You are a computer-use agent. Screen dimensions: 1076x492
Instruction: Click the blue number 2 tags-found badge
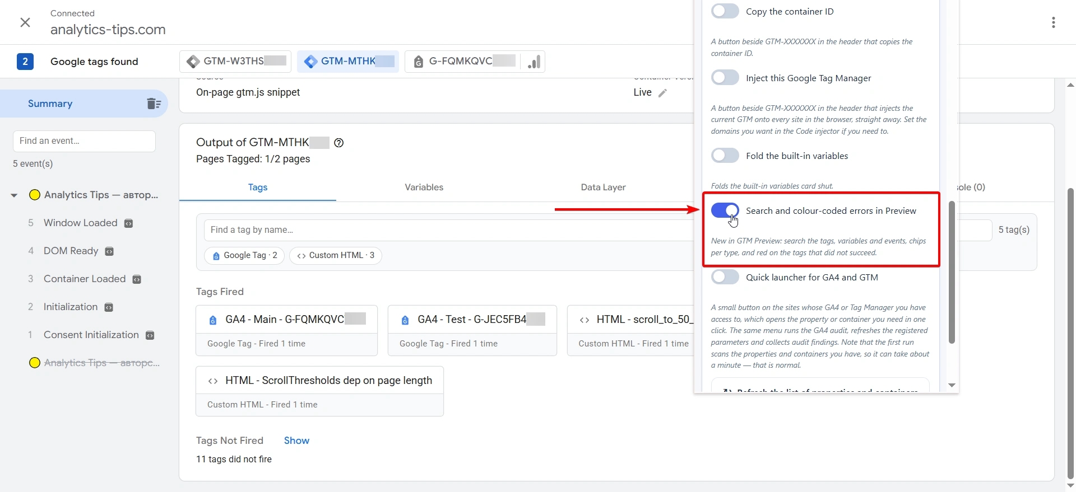coord(25,62)
